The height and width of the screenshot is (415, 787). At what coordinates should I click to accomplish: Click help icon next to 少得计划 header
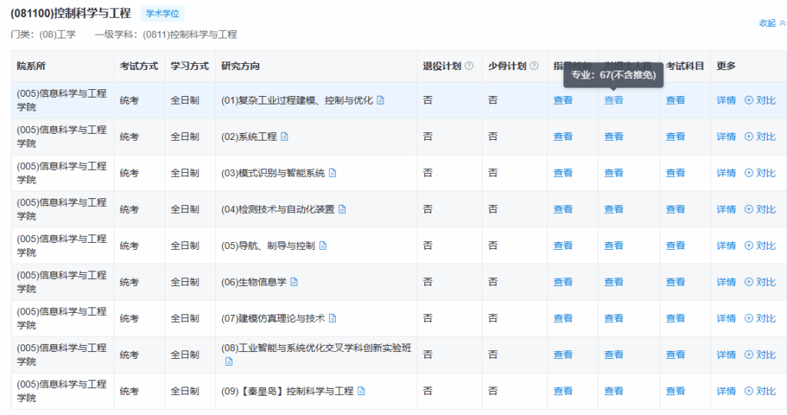coord(533,66)
